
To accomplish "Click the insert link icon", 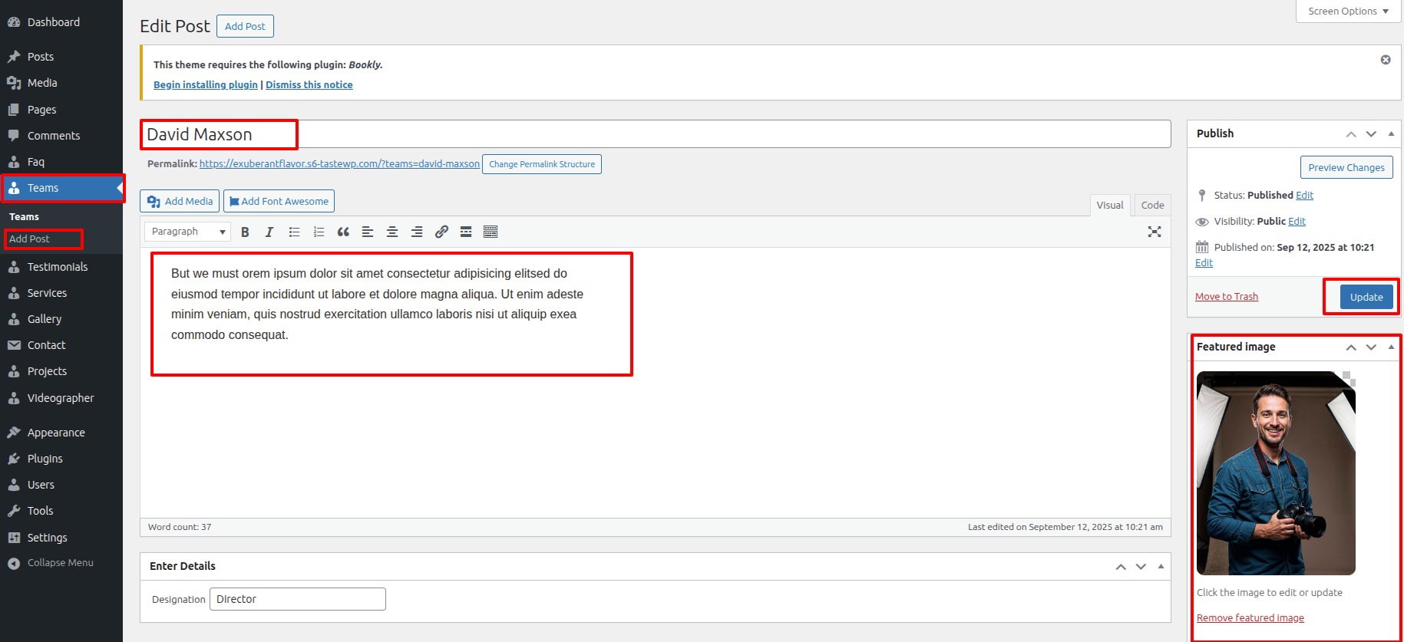I will 441,232.
